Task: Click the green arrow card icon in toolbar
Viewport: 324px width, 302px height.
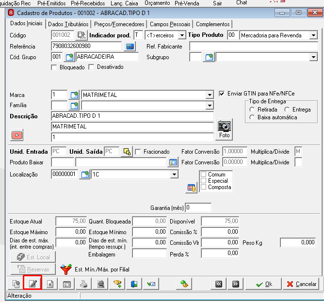Action: coord(151,284)
